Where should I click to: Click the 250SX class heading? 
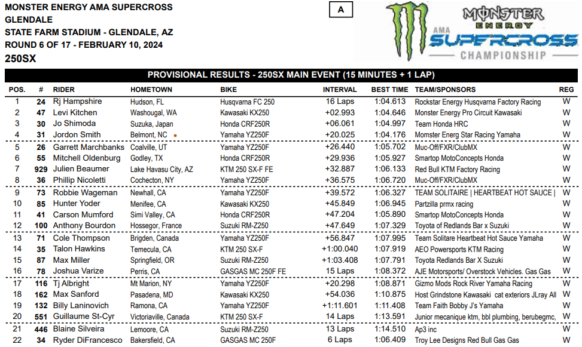[x=20, y=59]
